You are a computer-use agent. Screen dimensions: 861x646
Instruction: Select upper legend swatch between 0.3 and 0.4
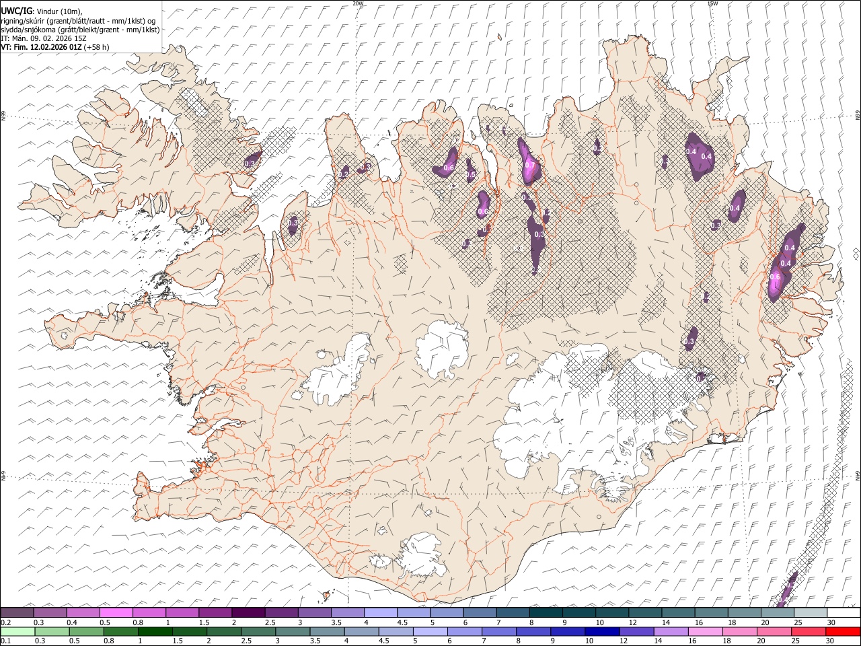coord(50,612)
